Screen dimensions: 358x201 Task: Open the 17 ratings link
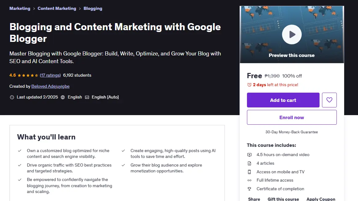pos(50,75)
